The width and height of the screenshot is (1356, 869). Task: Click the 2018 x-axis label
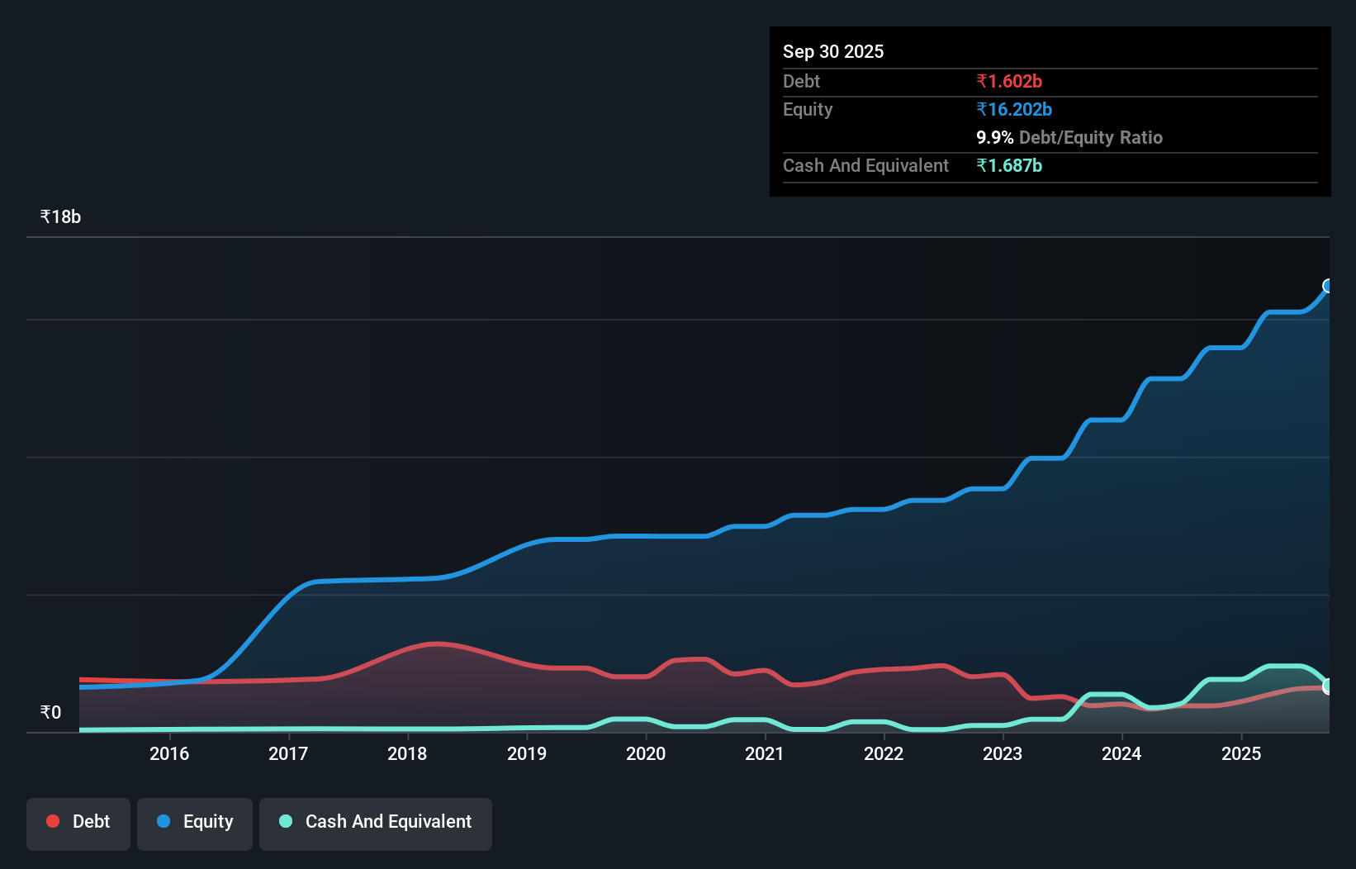[407, 753]
